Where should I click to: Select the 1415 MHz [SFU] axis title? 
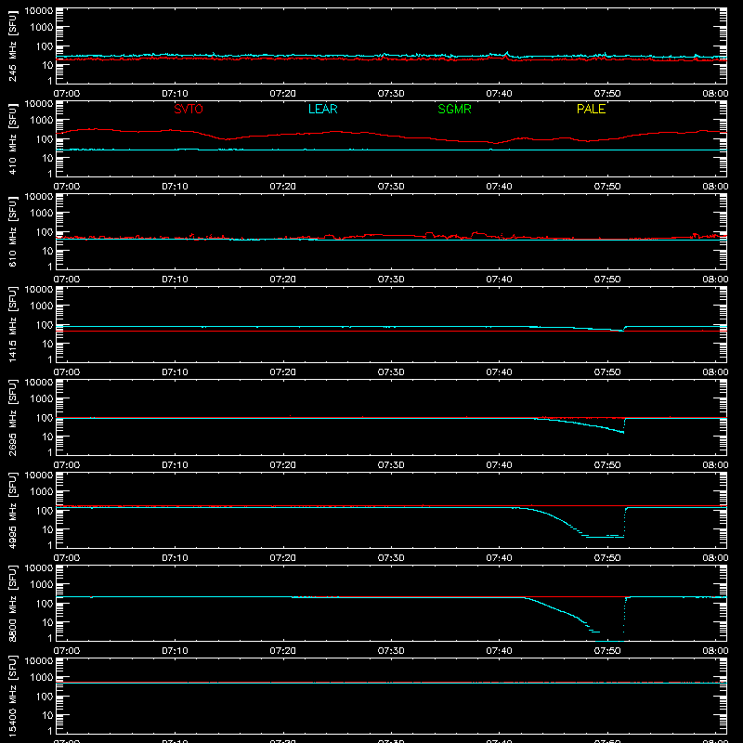12,324
